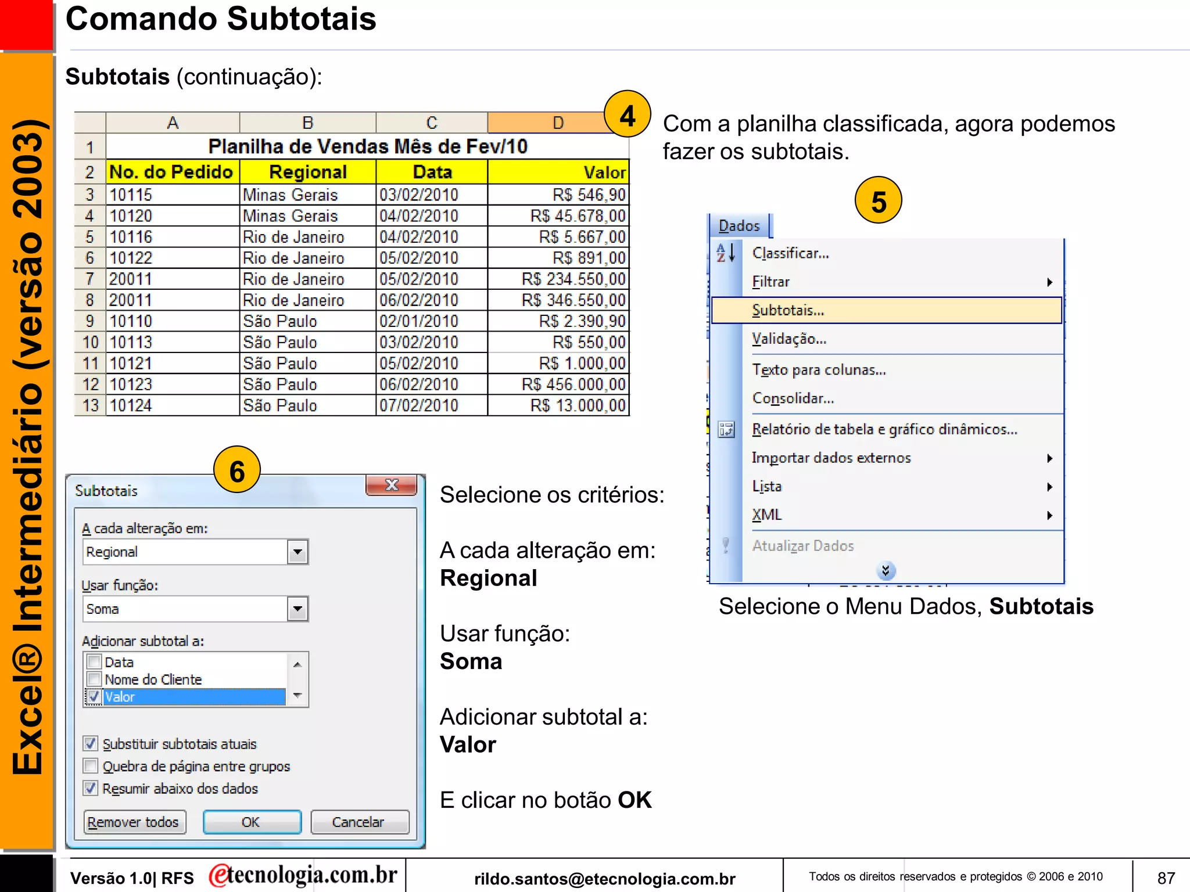
Task: Confirm with the OK button
Action: (252, 822)
